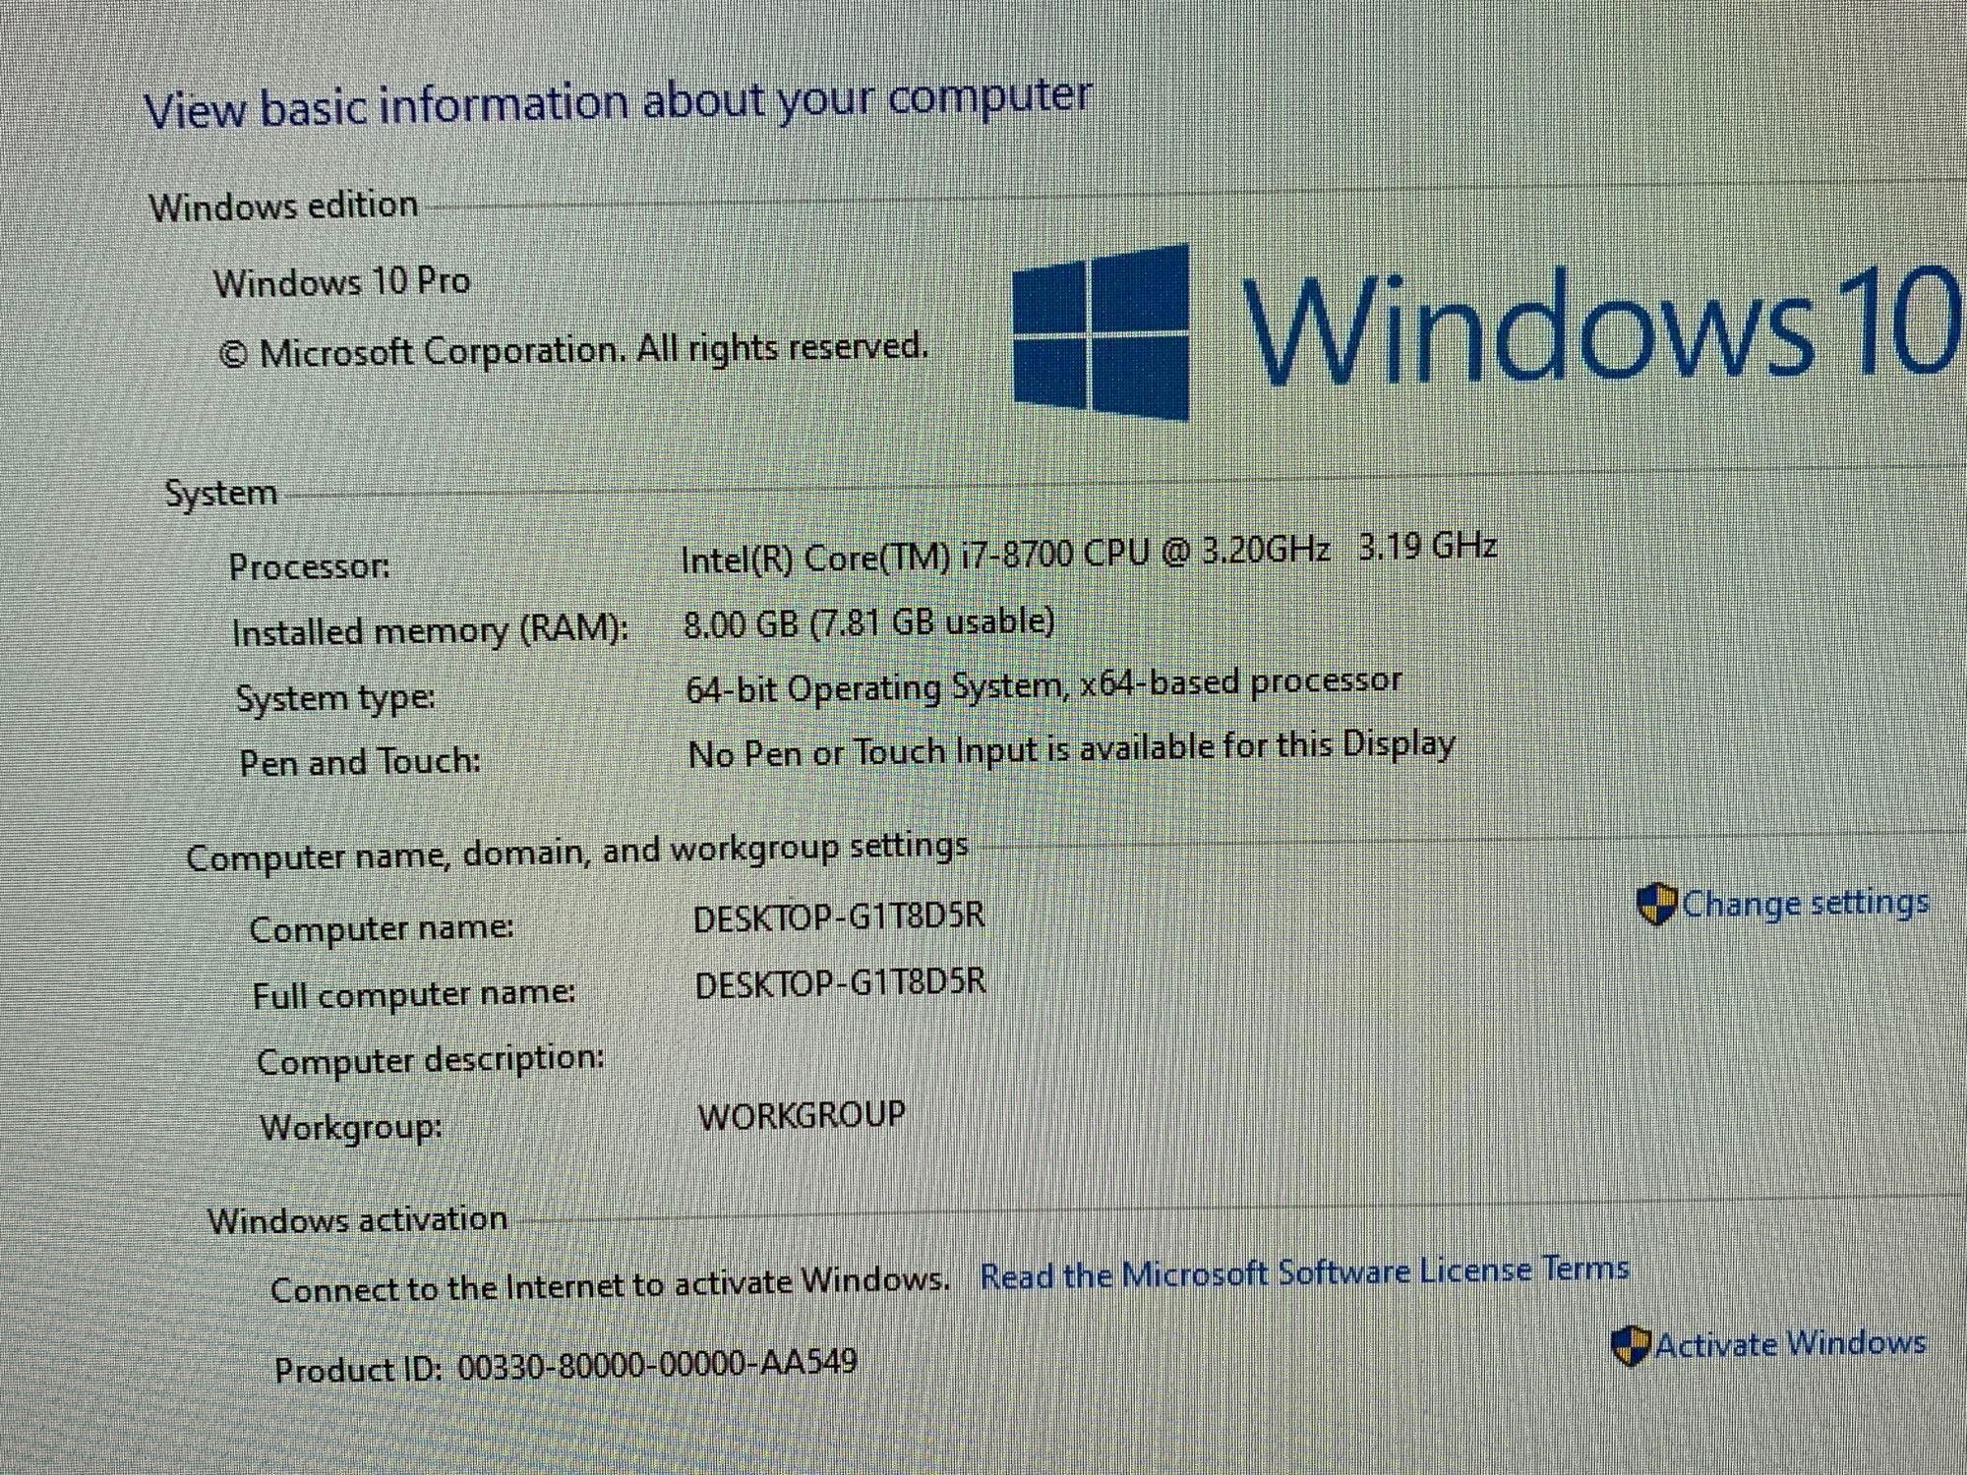Select the DESKTOP-G1T8D5R value next to Computer name

(x=839, y=917)
